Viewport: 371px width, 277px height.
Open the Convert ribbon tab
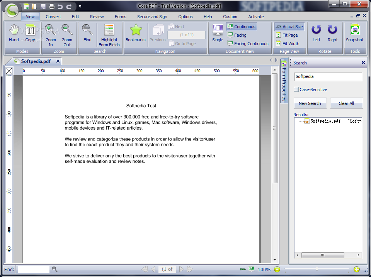[x=53, y=17]
